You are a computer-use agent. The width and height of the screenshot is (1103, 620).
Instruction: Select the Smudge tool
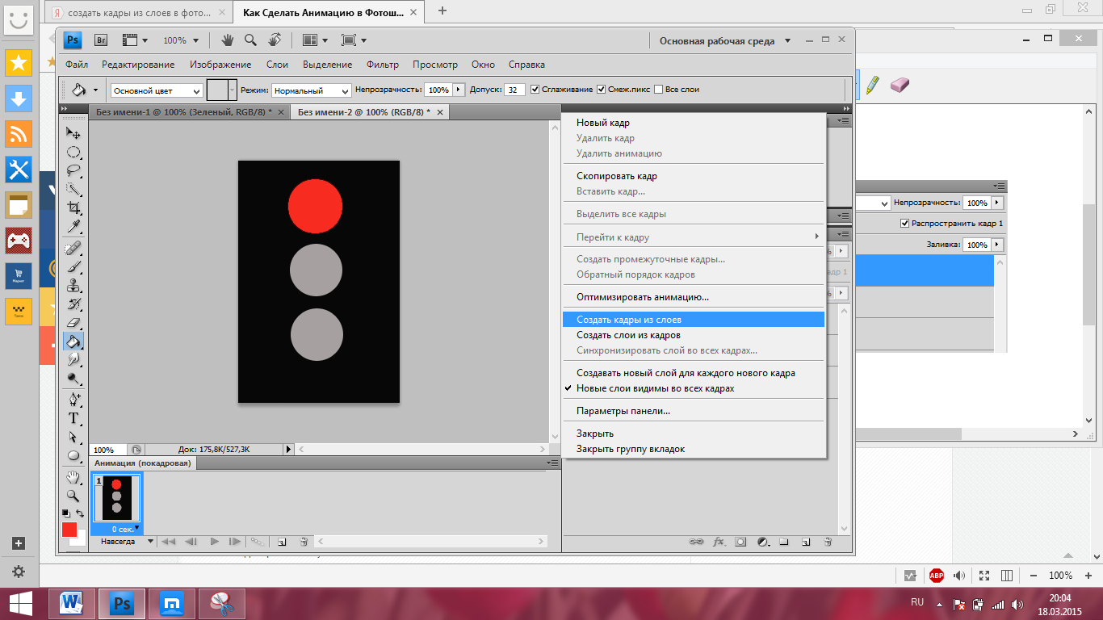tap(73, 359)
